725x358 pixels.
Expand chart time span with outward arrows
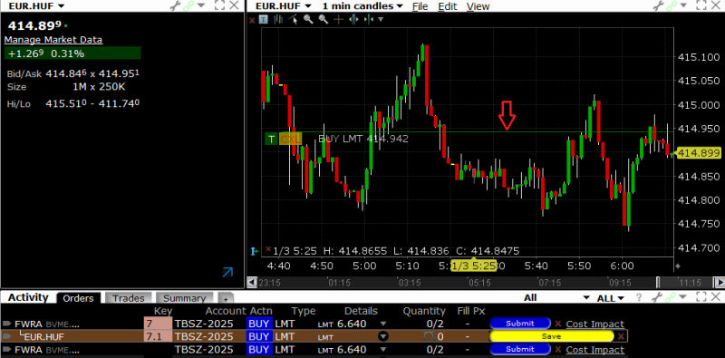click(x=353, y=19)
